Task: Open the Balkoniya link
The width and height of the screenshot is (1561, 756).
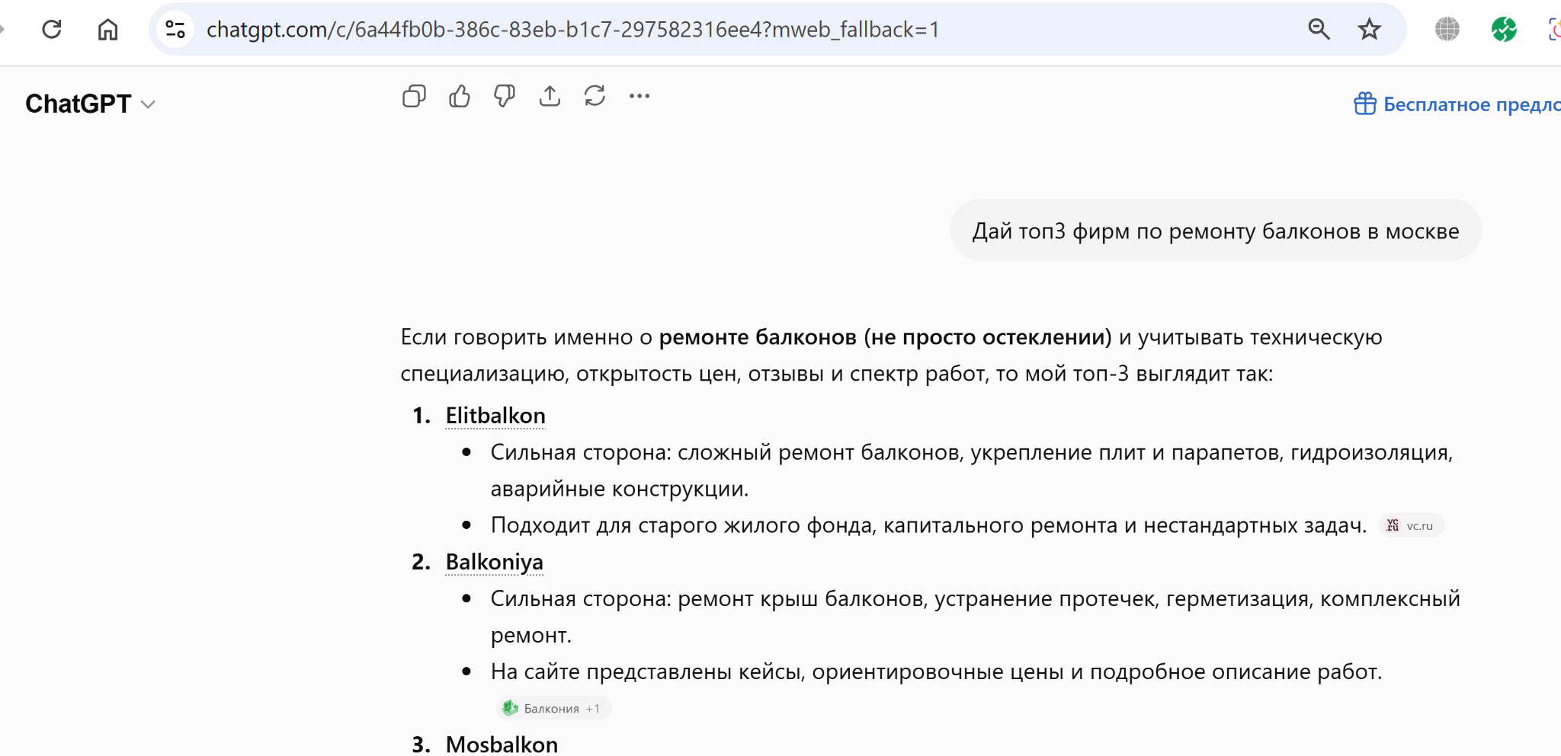Action: tap(494, 562)
